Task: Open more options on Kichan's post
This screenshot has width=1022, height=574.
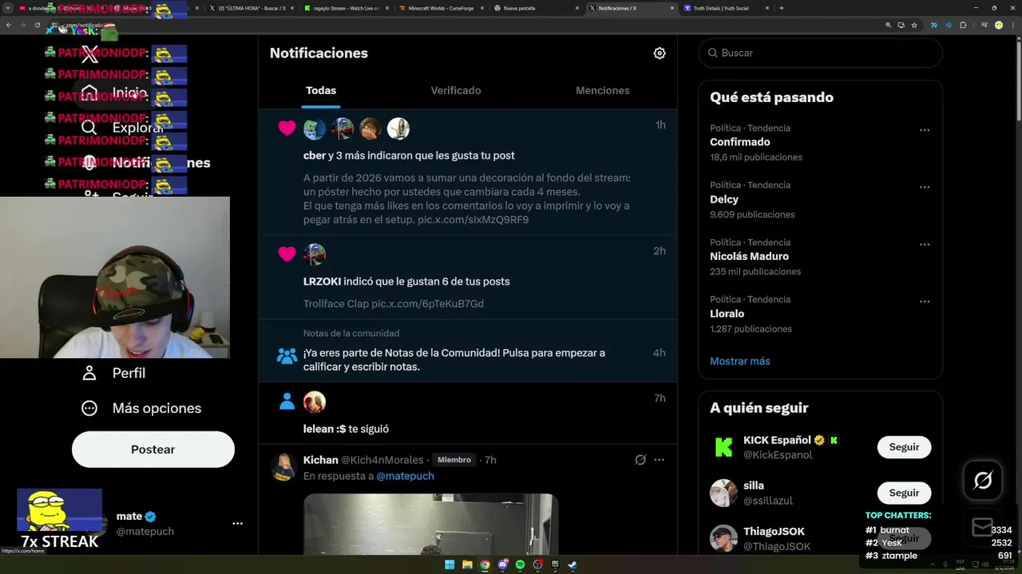Action: (x=660, y=460)
